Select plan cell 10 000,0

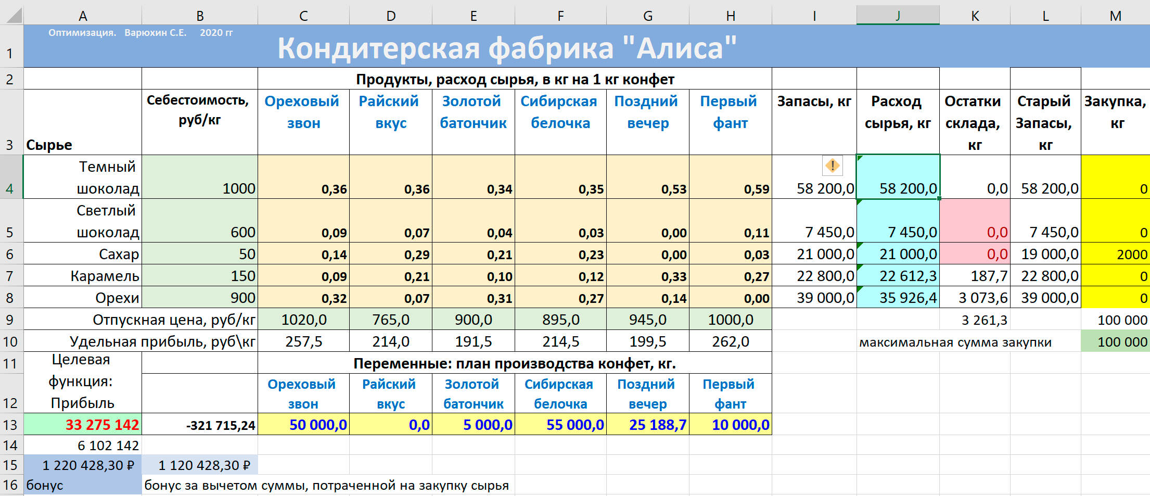731,424
